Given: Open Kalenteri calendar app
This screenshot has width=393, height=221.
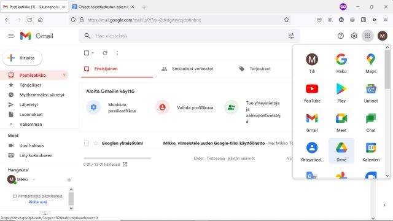Looking at the screenshot, I should pos(371,151).
